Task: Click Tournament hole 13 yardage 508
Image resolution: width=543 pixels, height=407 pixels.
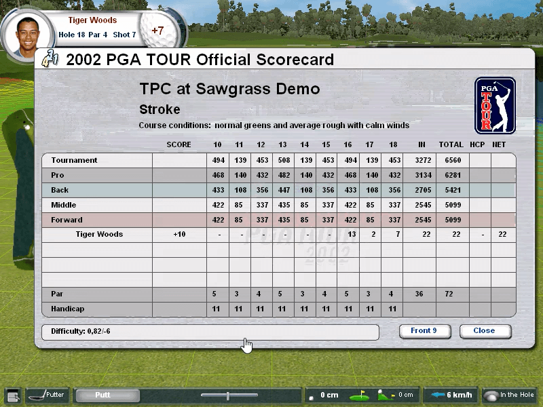Action: [x=284, y=160]
